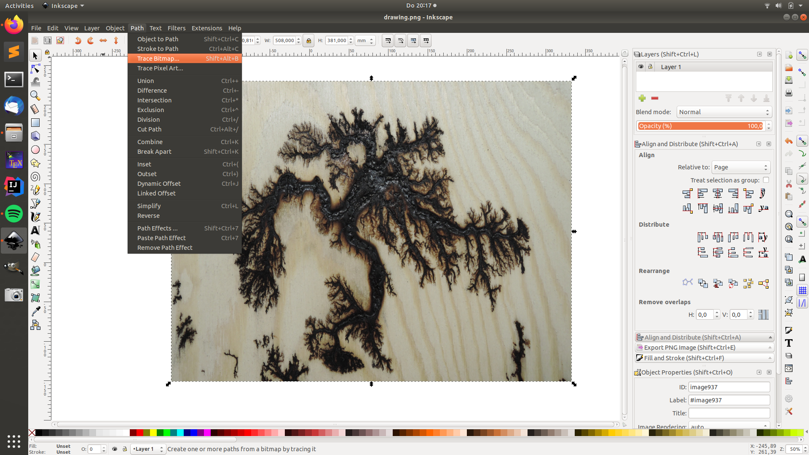809x455 pixels.
Task: Pick the red swatch in color palette
Action: click(x=140, y=433)
